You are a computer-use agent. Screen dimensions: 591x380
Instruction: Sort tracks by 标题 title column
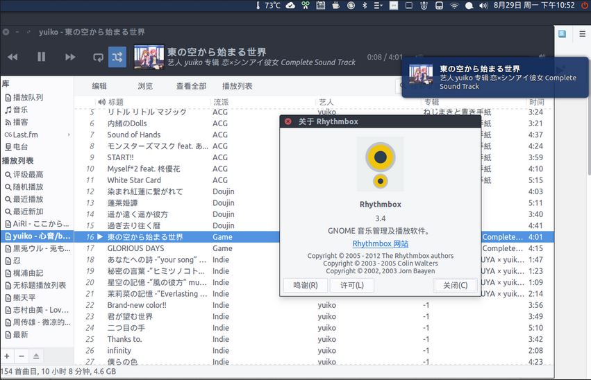116,102
